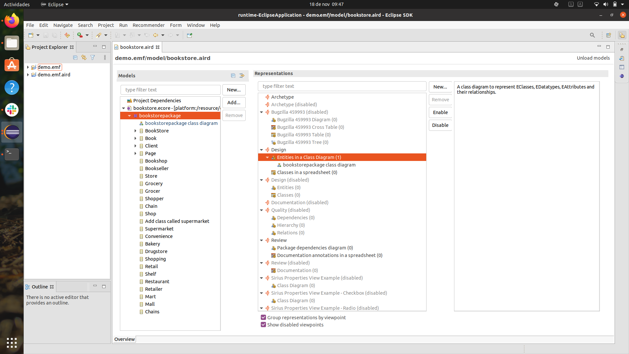This screenshot has height=354, width=629.
Task: Click the marker pen tool icon in the toolbar
Action: tap(99, 35)
